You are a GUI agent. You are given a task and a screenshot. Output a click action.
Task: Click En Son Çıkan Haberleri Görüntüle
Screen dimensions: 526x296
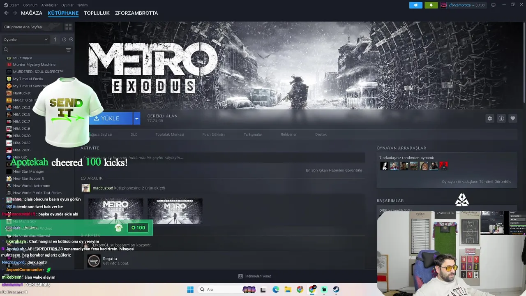pyautogui.click(x=334, y=170)
